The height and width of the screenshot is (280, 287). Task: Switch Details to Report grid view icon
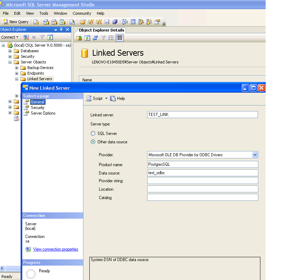pos(119,38)
